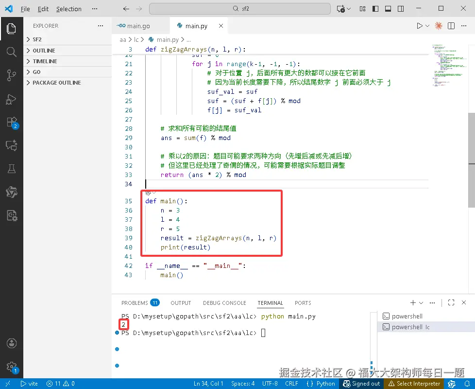475x389 pixels.
Task: Click the Run Python File play button
Action: point(420,26)
